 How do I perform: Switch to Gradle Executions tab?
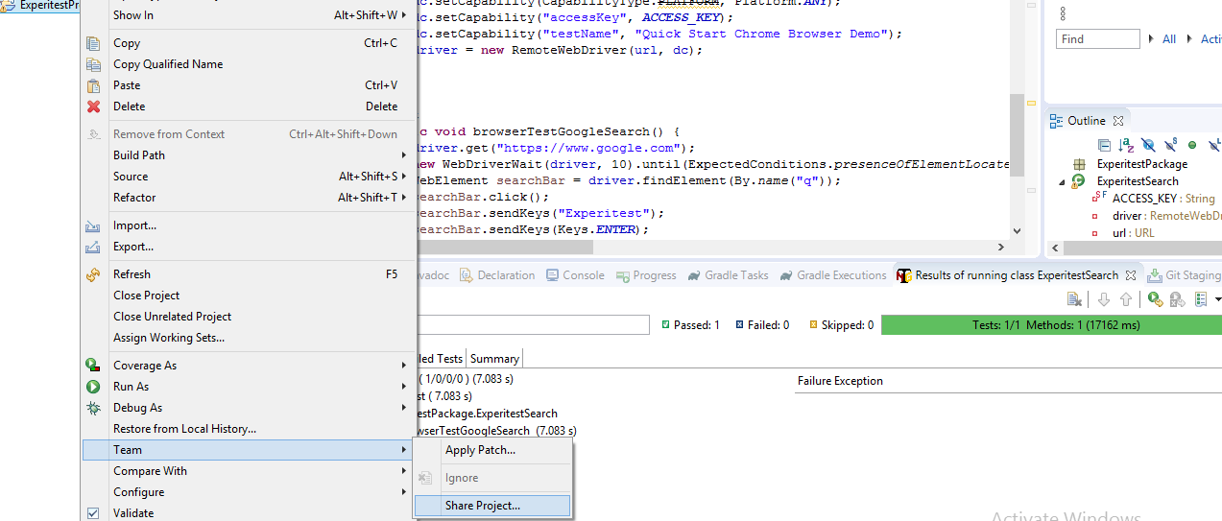(832, 275)
